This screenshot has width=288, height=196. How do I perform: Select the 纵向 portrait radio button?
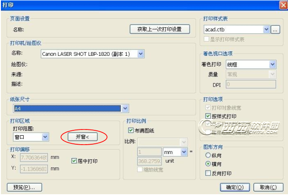click(208, 155)
